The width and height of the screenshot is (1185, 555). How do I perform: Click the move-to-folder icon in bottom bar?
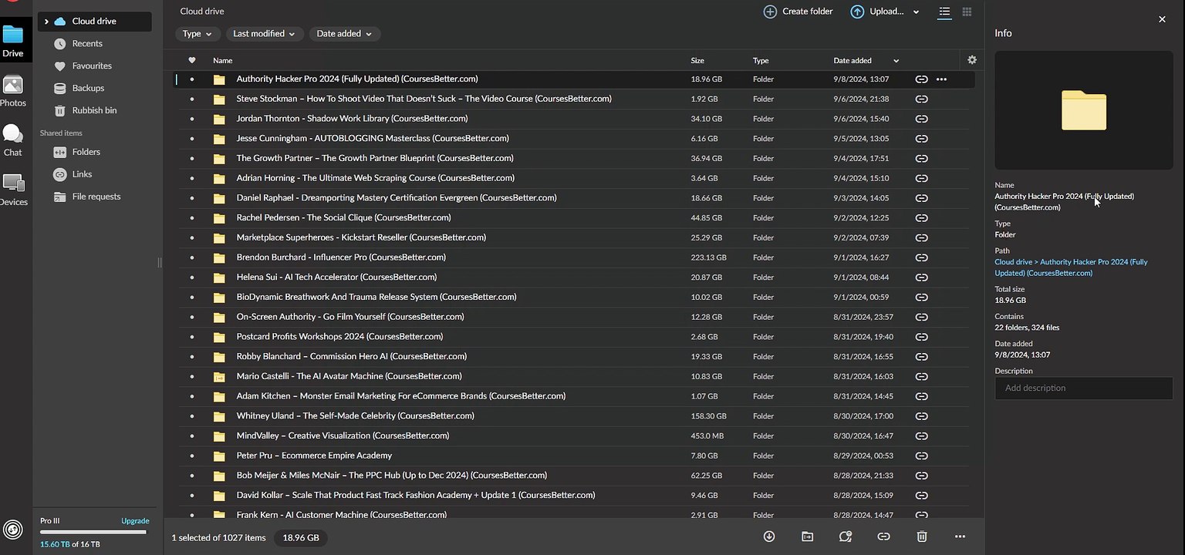point(807,536)
